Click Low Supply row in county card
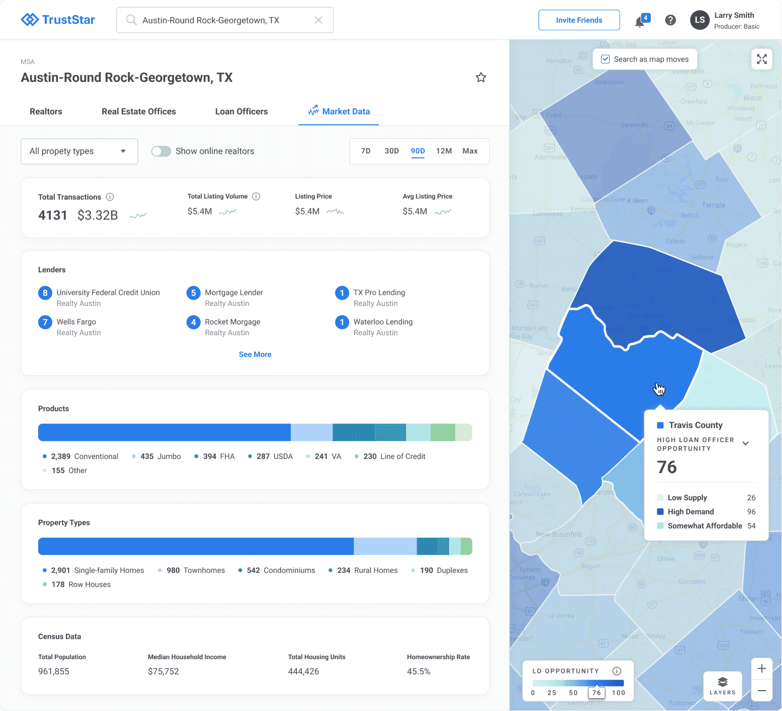 click(x=706, y=498)
